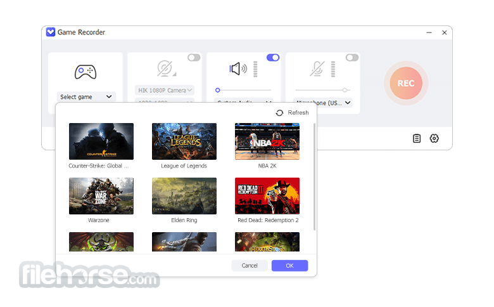Click the Cancel button
Screen dimensions: 494x307
point(250,266)
